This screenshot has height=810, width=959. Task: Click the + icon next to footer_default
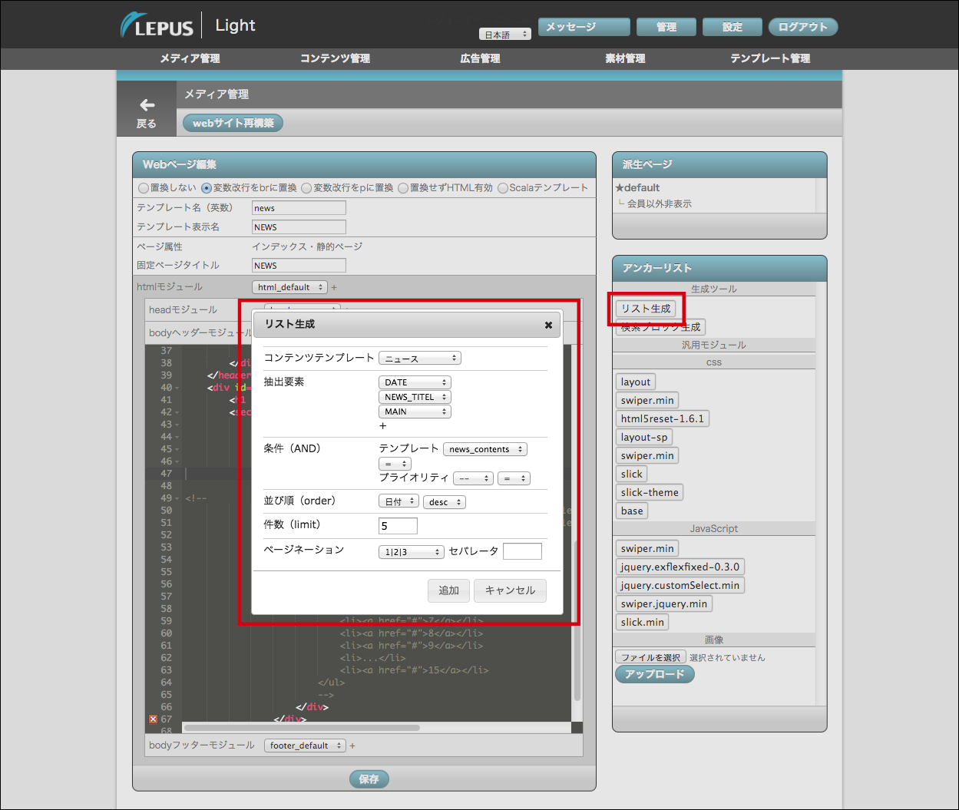[352, 746]
